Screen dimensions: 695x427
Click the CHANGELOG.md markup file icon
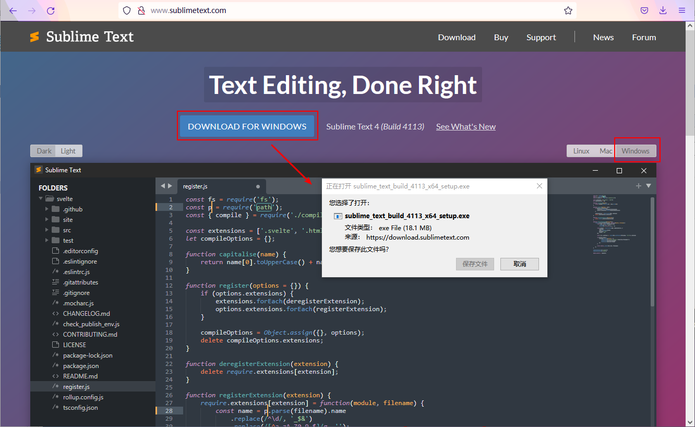[x=56, y=314]
